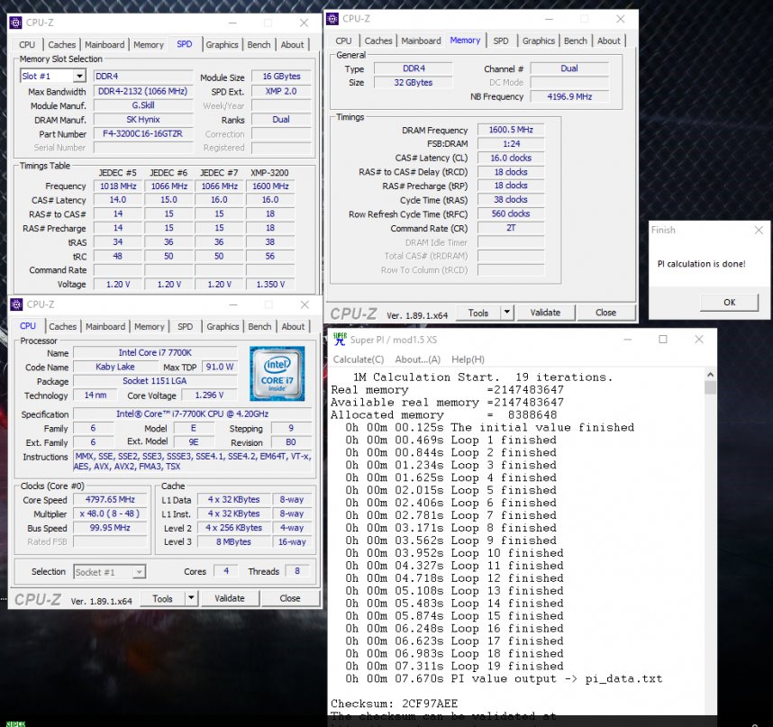Click Validate button in CPU-Z Memory window
773x727 pixels.
point(545,313)
